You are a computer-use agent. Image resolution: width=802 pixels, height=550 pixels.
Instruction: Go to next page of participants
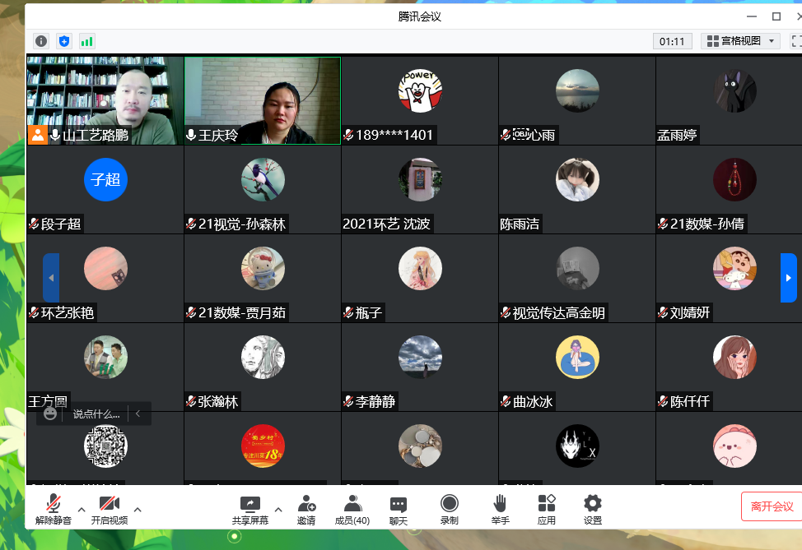pos(788,278)
